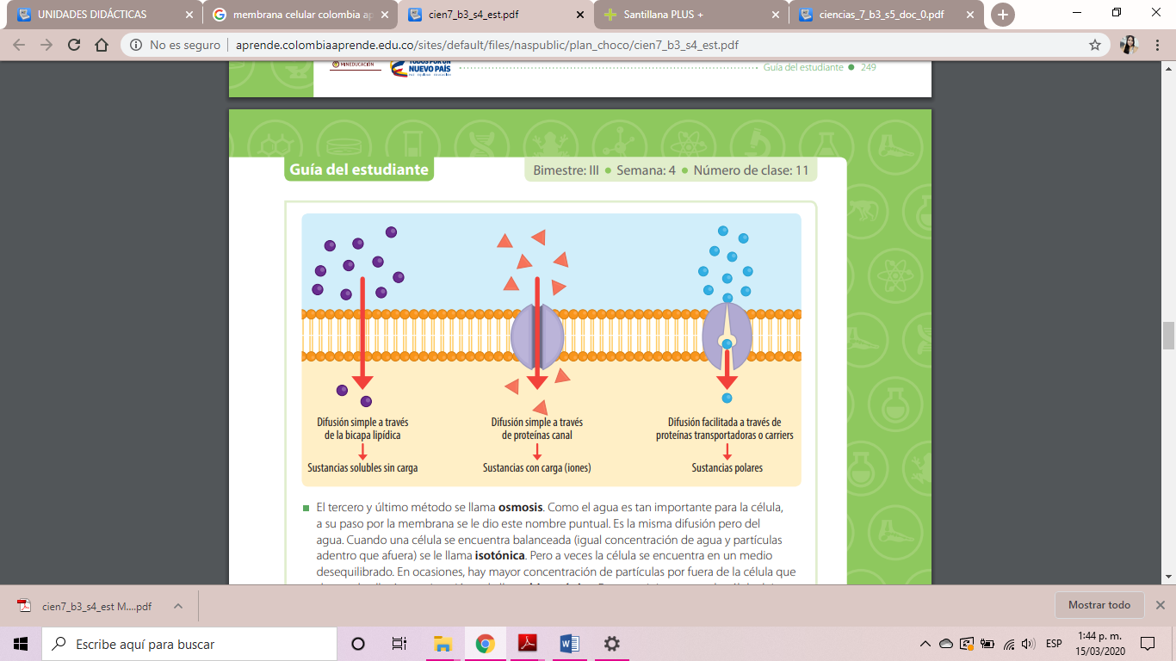
Task: Open Settings gear on taskbar
Action: click(611, 644)
